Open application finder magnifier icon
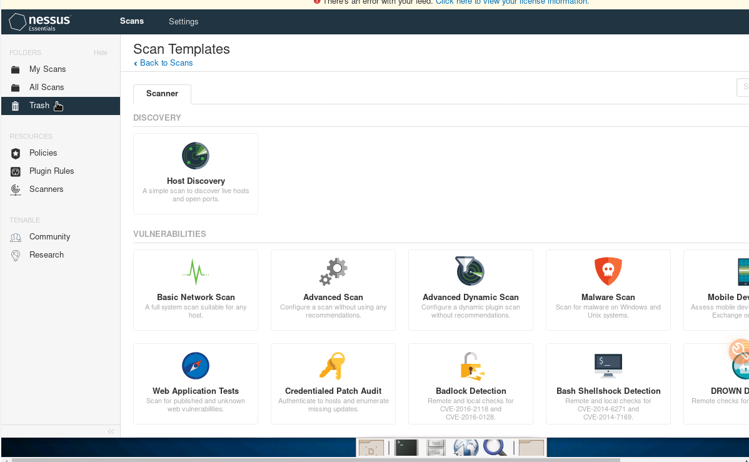Viewport: 749px width, 462px height. click(x=495, y=448)
